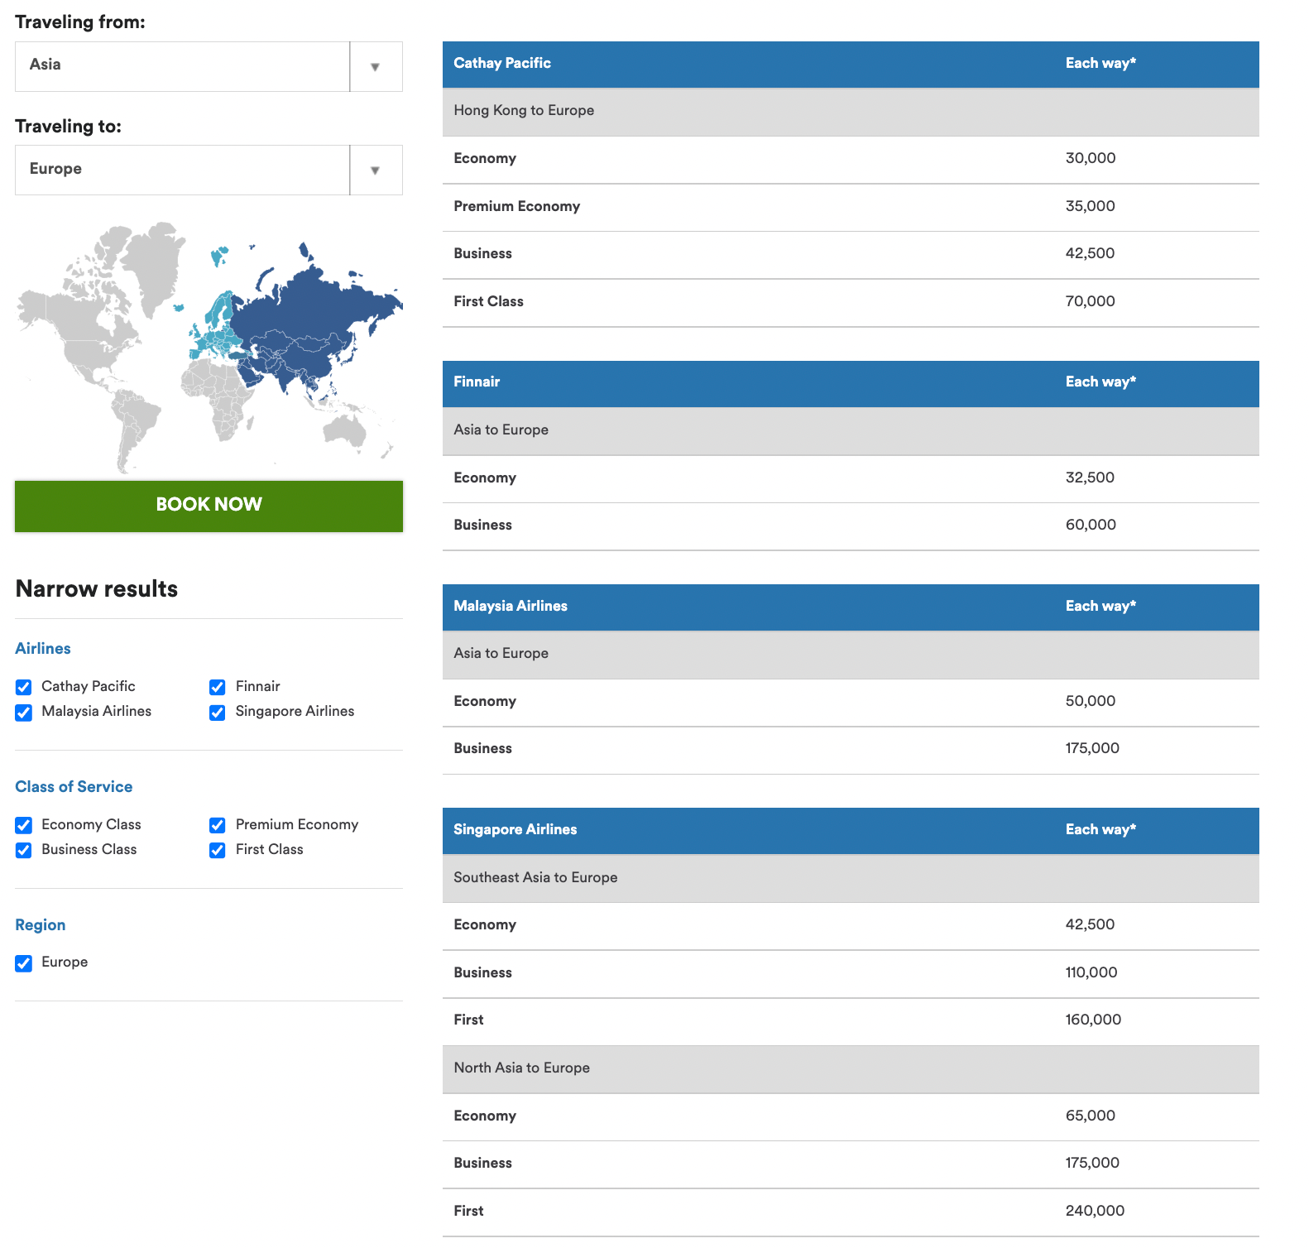
Task: Uncheck the Finnair airline checkbox
Action: click(x=218, y=687)
